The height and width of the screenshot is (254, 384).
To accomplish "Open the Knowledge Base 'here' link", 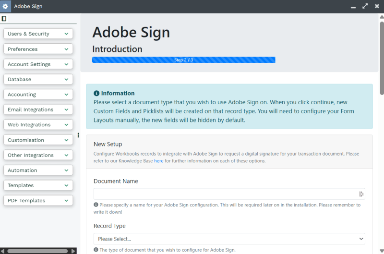I will click(x=159, y=161).
